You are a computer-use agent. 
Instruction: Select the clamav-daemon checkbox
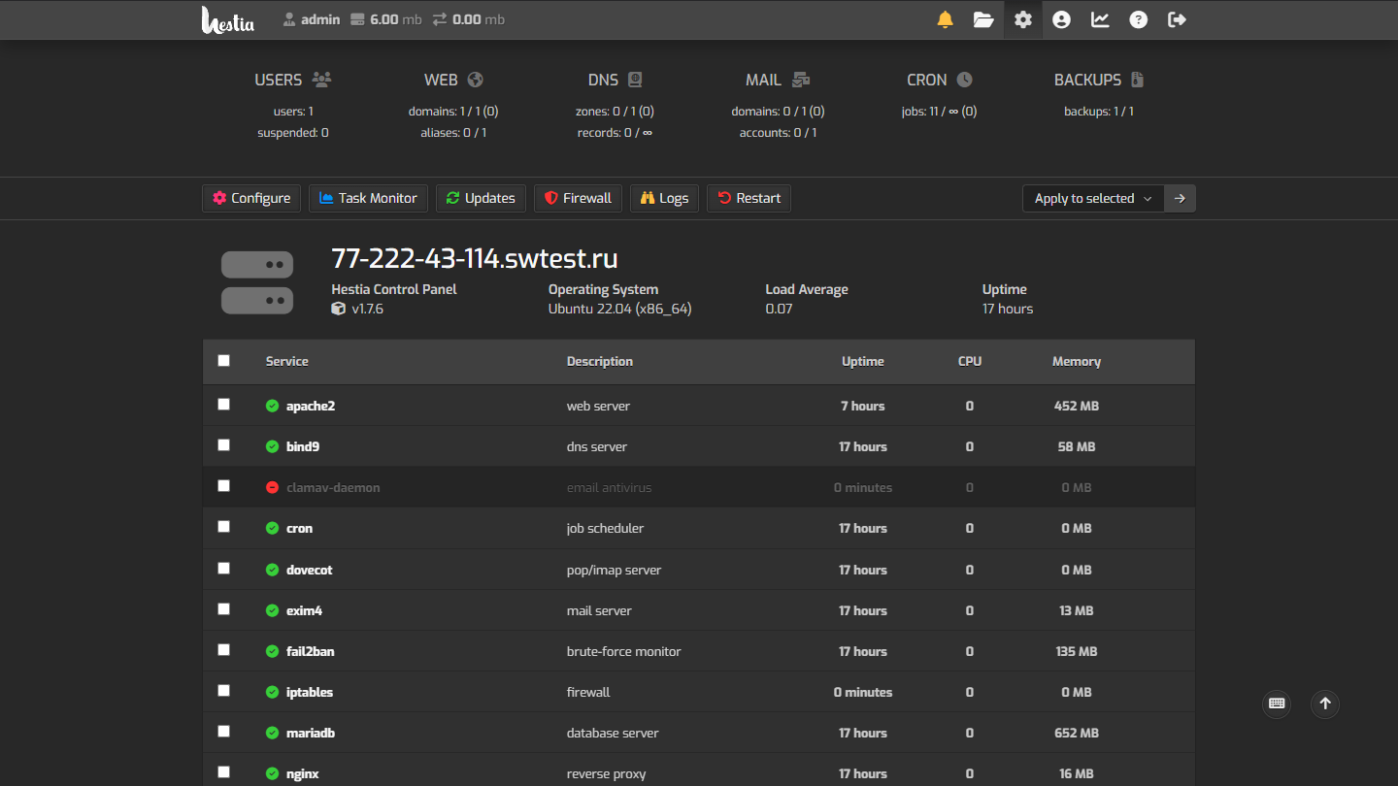coord(224,485)
